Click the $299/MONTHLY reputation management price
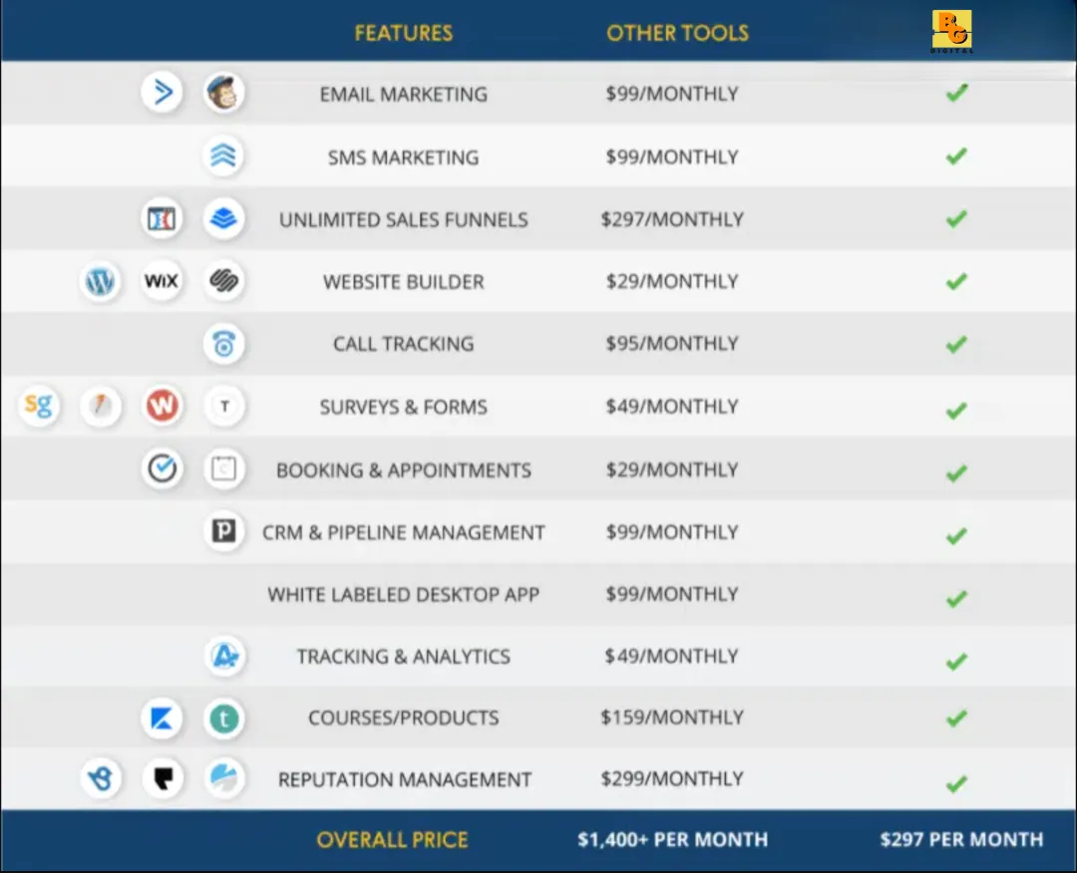The width and height of the screenshot is (1077, 873). tap(672, 778)
